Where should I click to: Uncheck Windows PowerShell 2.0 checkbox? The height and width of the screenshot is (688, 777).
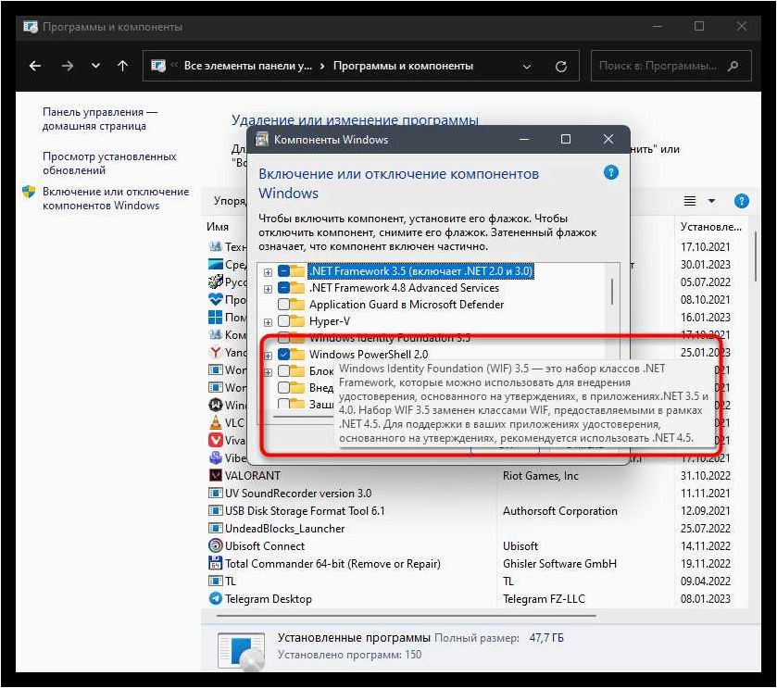pos(283,355)
